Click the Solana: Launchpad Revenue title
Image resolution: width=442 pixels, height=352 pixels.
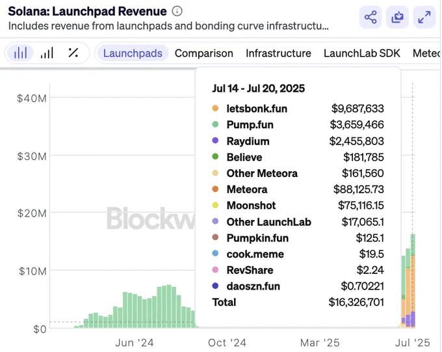pyautogui.click(x=87, y=11)
